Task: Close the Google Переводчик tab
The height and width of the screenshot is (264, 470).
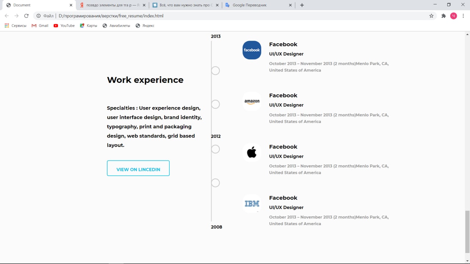Action: pos(290,5)
